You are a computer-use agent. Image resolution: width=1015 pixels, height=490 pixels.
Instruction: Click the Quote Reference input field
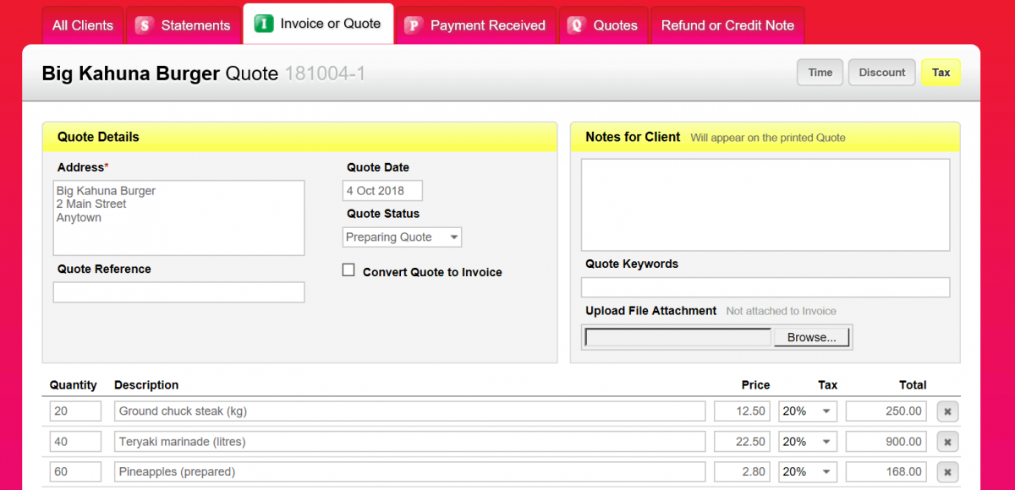click(178, 291)
